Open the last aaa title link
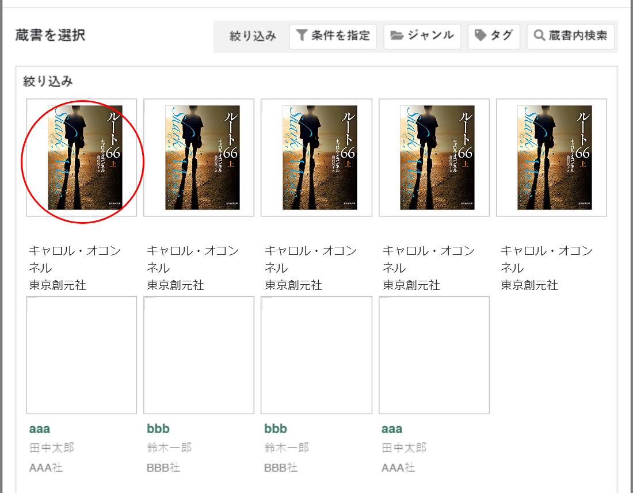 coord(392,429)
